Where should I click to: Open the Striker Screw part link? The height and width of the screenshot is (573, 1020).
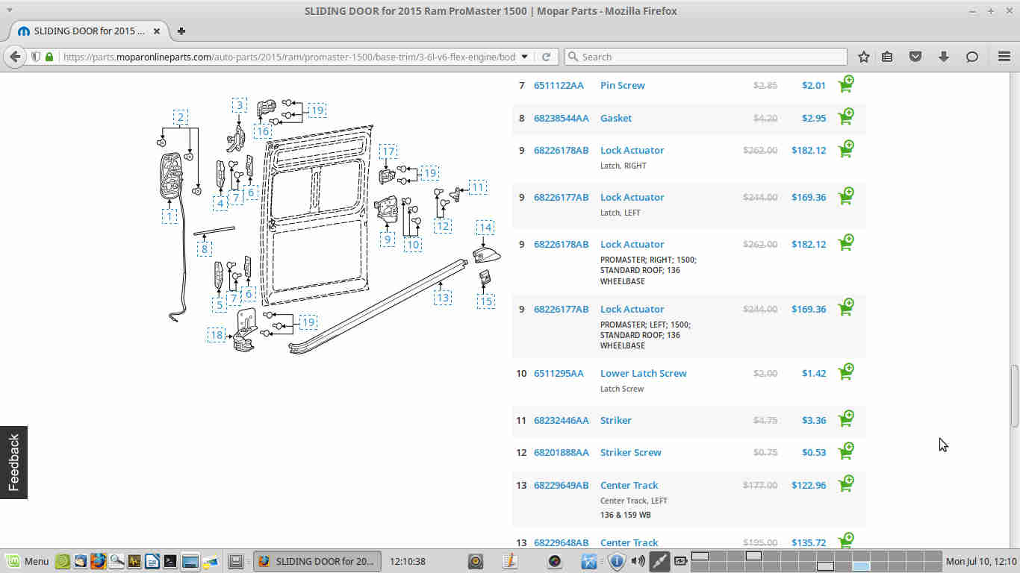(630, 452)
